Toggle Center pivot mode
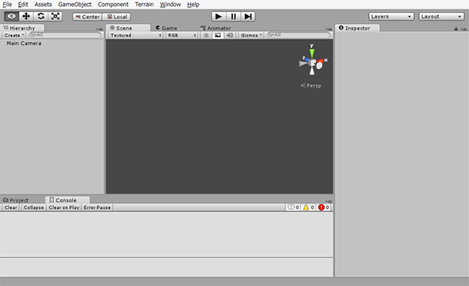Image resolution: width=469 pixels, height=286 pixels. pos(87,17)
